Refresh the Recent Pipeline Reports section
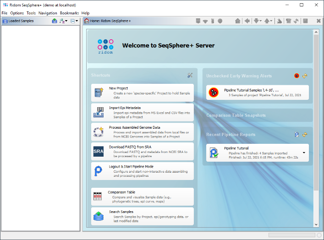 pyautogui.click(x=305, y=135)
